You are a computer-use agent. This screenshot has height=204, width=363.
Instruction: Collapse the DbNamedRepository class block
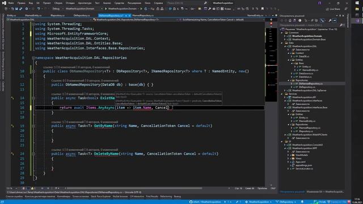[x=33, y=71]
